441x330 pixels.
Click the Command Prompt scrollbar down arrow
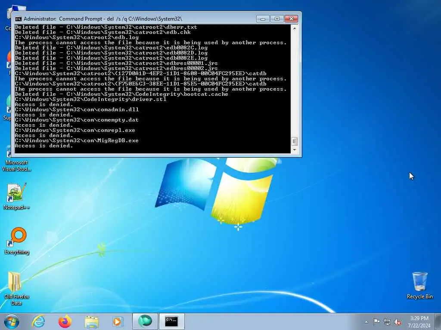[x=295, y=150]
